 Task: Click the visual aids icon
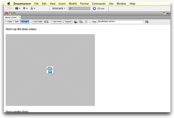pyautogui.click(x=81, y=22)
